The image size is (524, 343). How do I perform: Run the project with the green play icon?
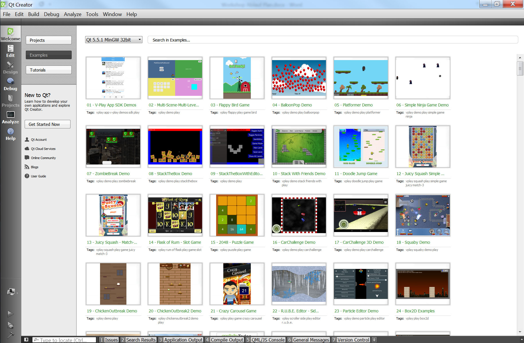tap(10, 314)
